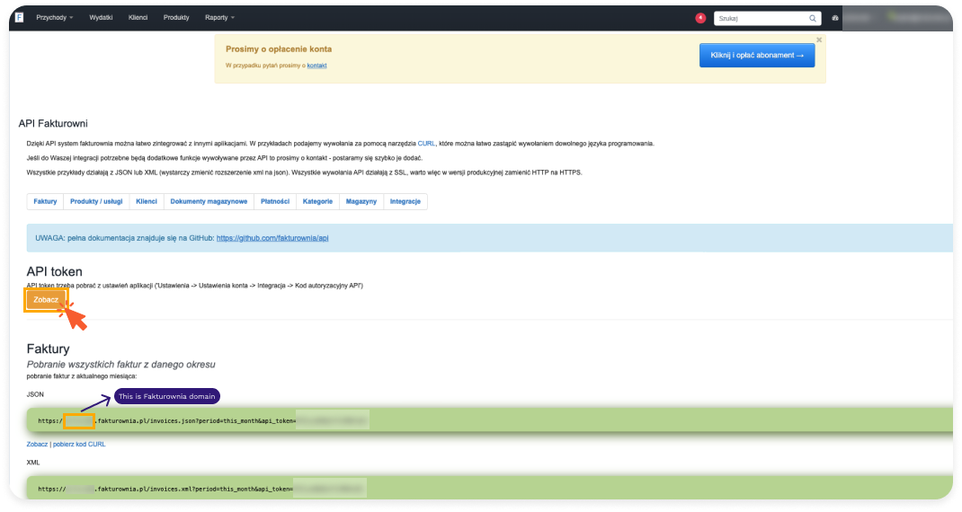The width and height of the screenshot is (962, 512).
Task: Switch to the Integracje tab
Action: point(405,201)
